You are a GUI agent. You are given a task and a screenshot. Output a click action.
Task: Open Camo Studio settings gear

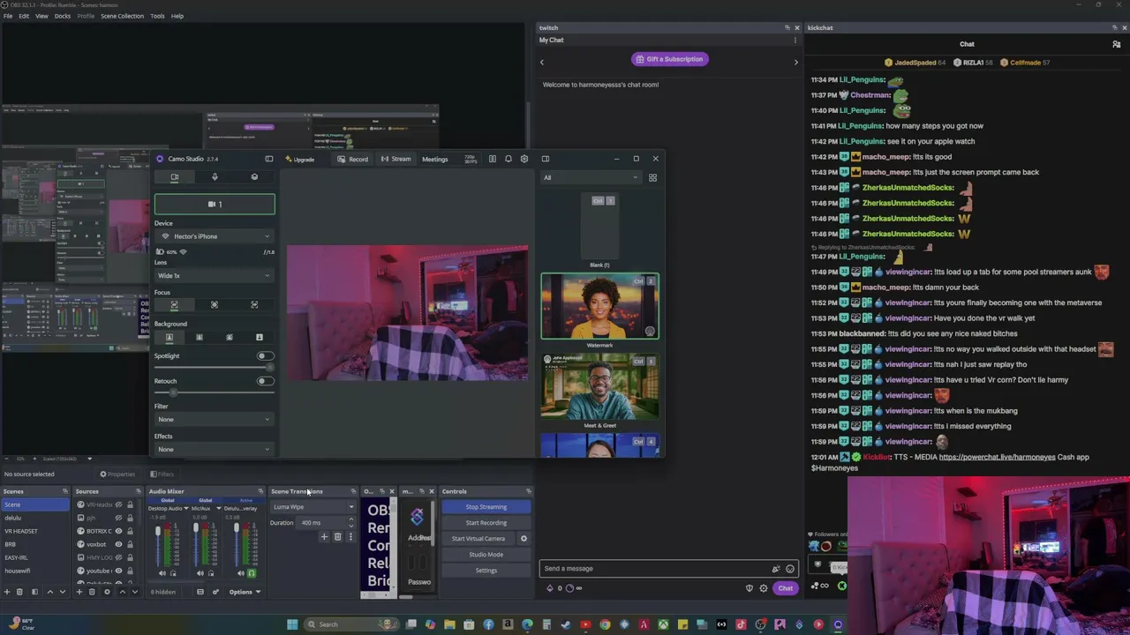click(x=524, y=159)
